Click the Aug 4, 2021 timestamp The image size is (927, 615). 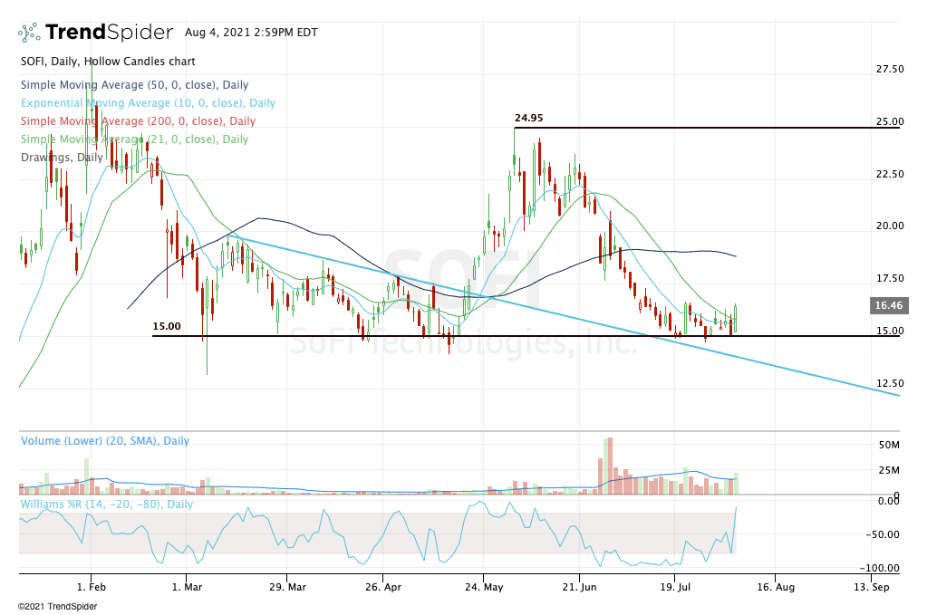(x=250, y=32)
